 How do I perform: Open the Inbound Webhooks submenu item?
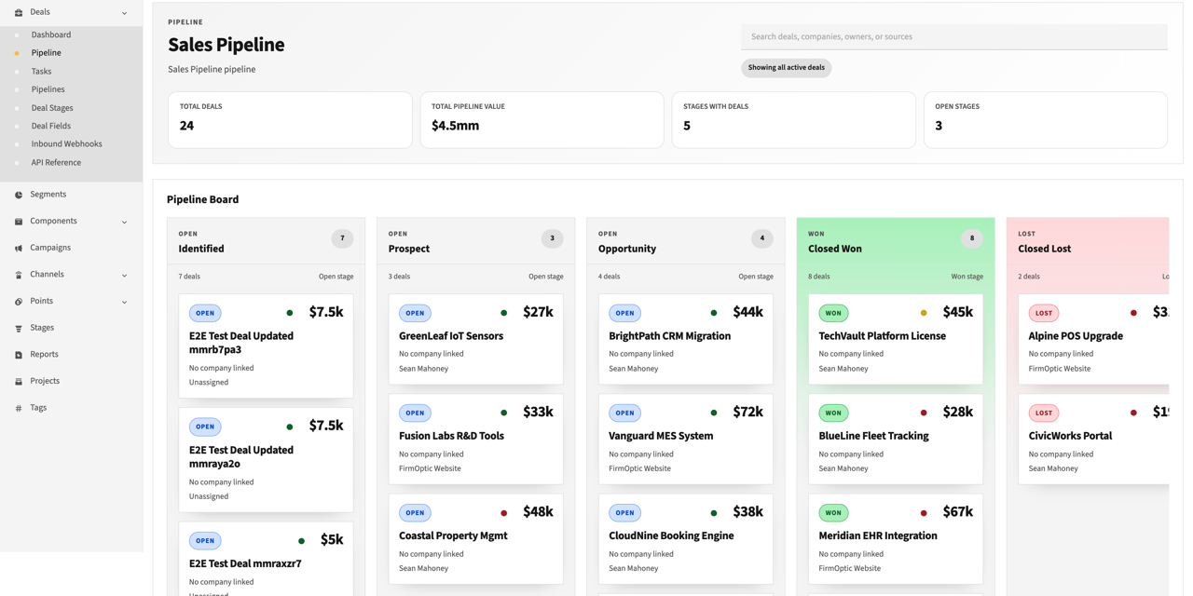click(x=66, y=144)
